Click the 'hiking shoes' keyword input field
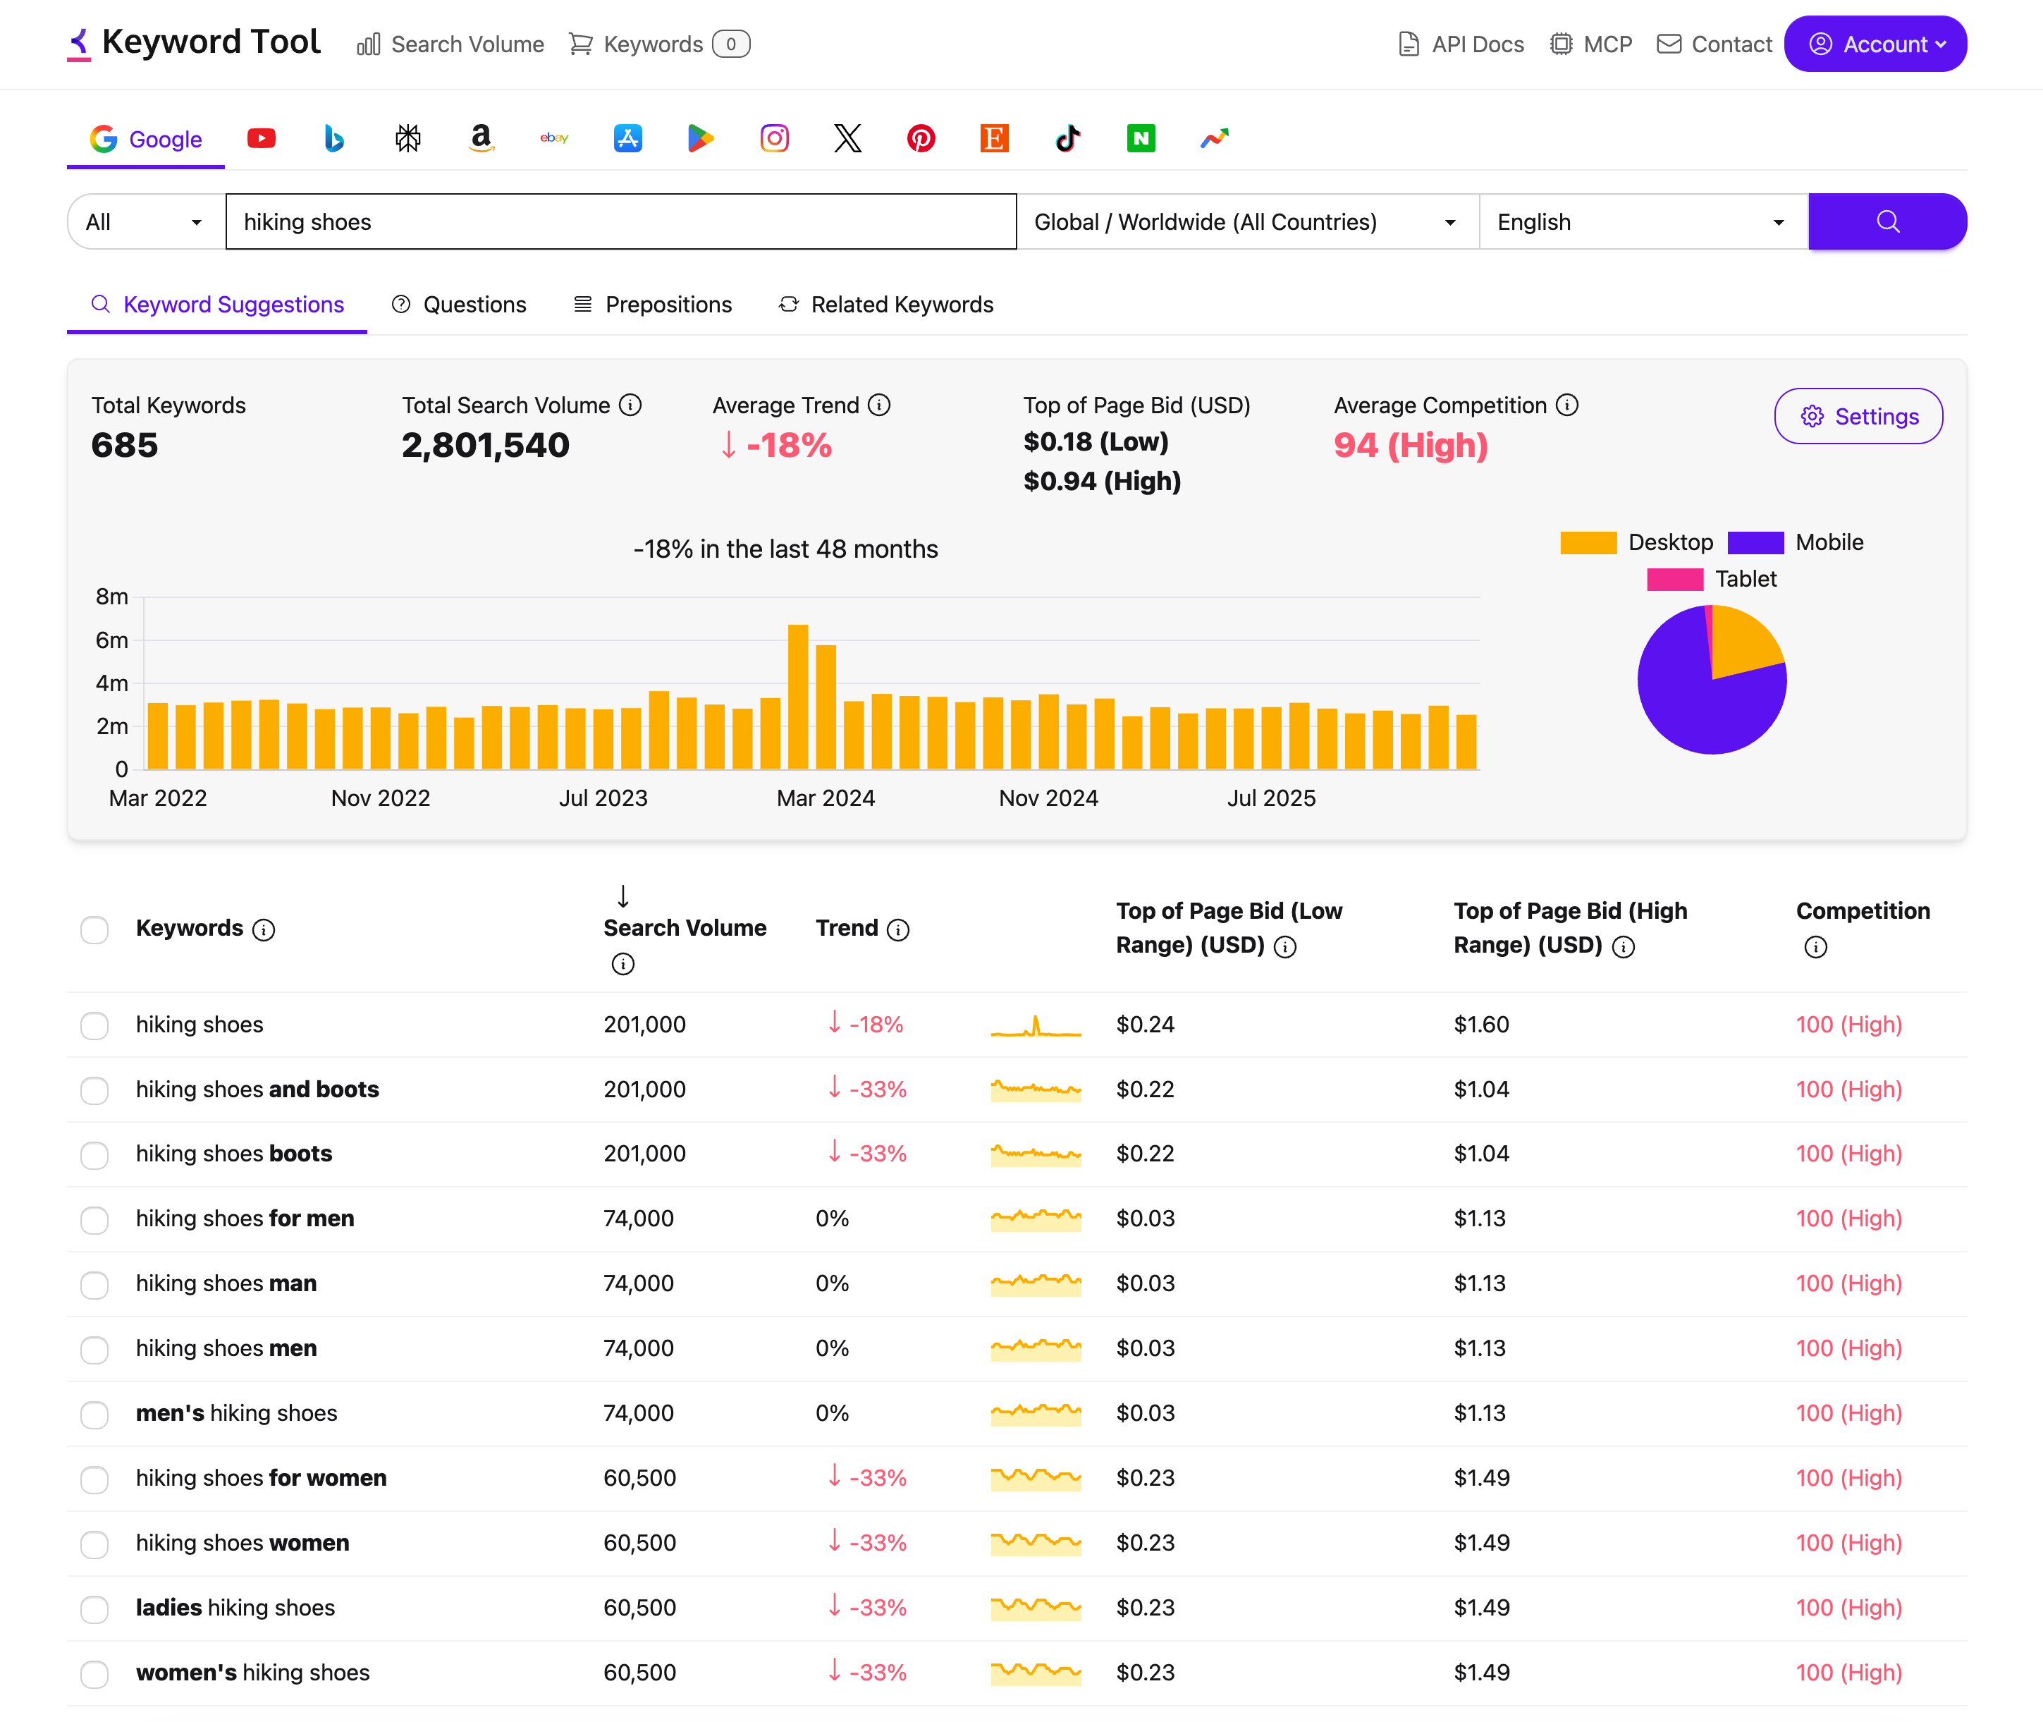The image size is (2043, 1722). click(x=621, y=221)
